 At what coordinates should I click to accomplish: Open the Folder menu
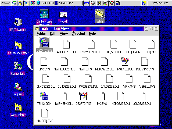click(x=41, y=33)
